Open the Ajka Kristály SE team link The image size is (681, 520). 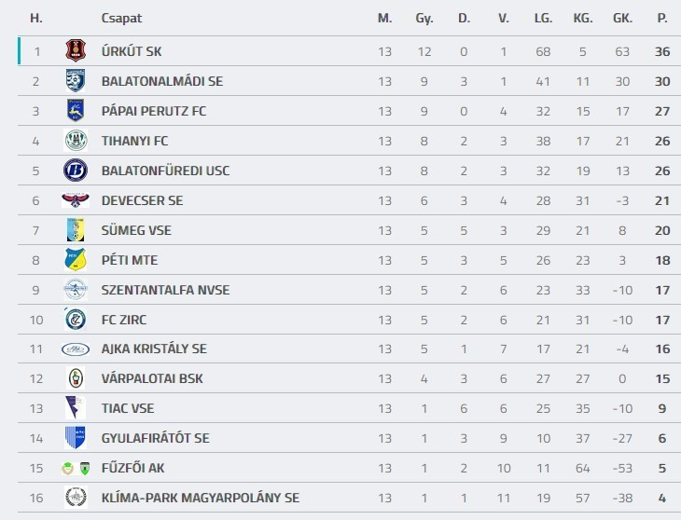(x=154, y=349)
